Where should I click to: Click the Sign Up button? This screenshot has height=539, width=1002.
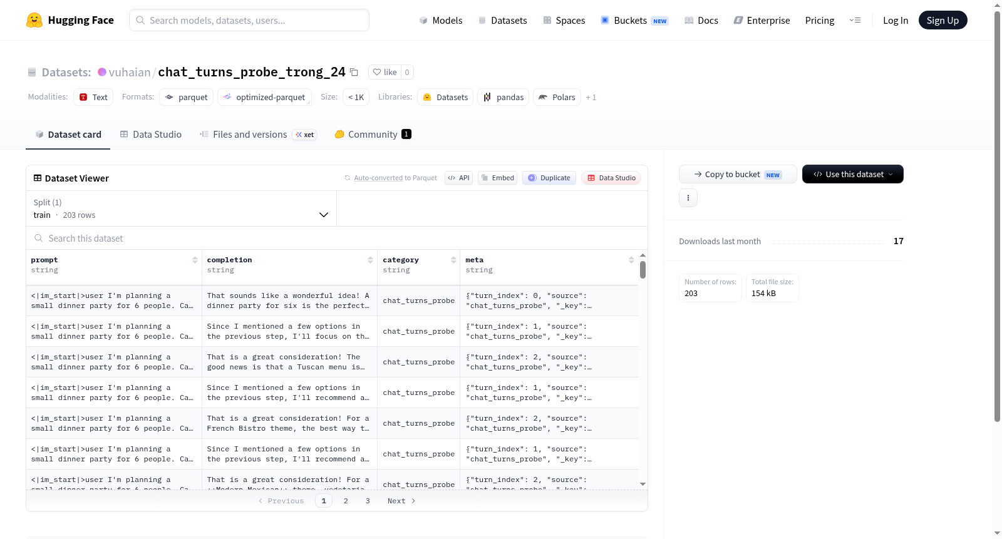point(943,20)
